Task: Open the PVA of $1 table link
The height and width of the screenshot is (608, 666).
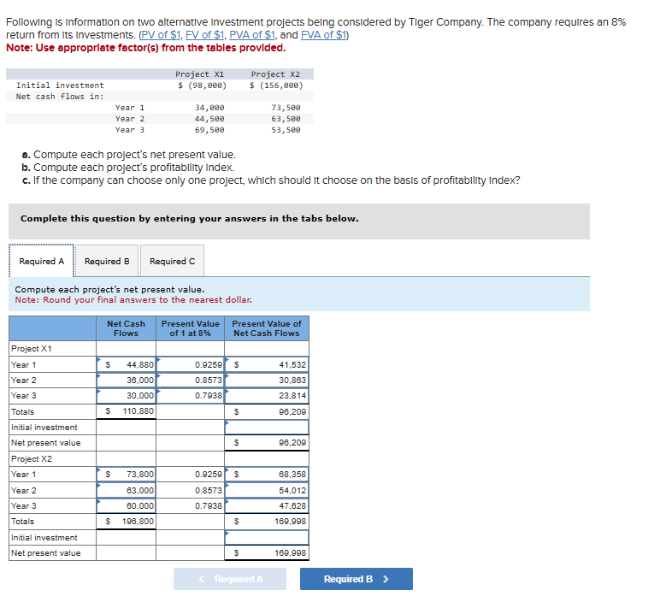Action: pos(252,35)
